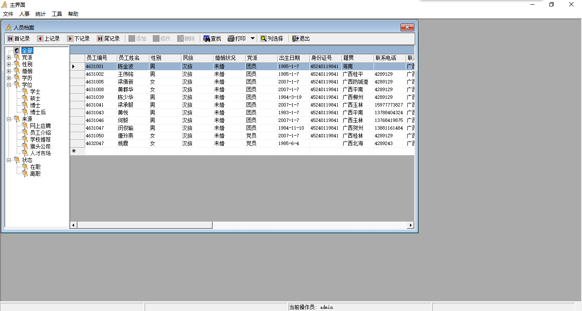Open the 工具 menu
The height and width of the screenshot is (311, 582).
pyautogui.click(x=57, y=14)
